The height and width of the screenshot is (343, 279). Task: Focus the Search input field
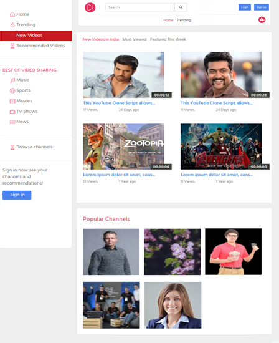pyautogui.click(x=140, y=7)
